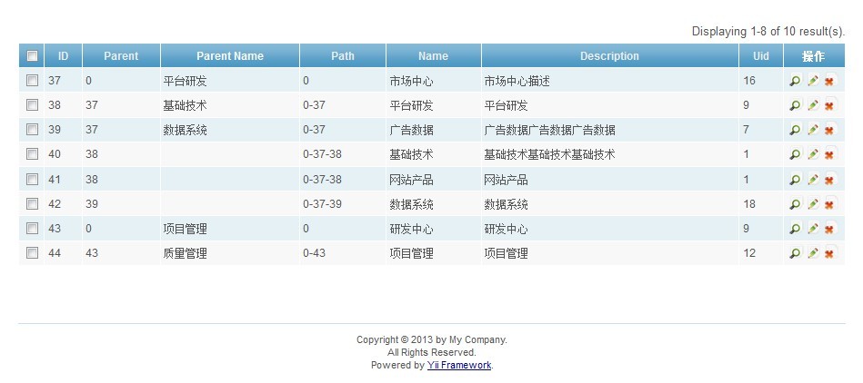Open the Yii Framework link
The image size is (863, 383).
(459, 365)
